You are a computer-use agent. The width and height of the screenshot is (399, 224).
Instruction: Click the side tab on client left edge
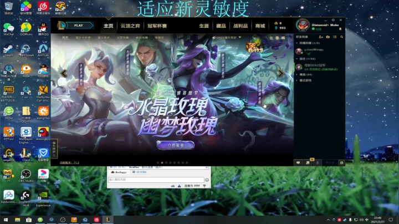(x=54, y=149)
